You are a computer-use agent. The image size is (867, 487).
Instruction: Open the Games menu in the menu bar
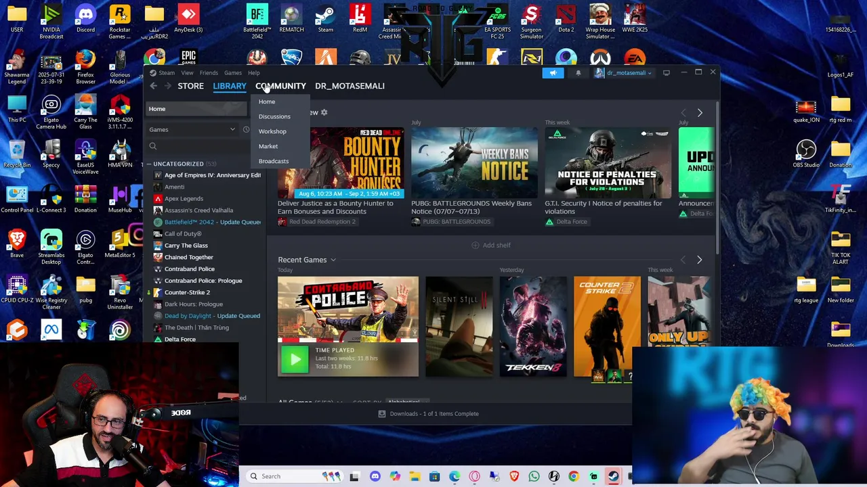(233, 73)
